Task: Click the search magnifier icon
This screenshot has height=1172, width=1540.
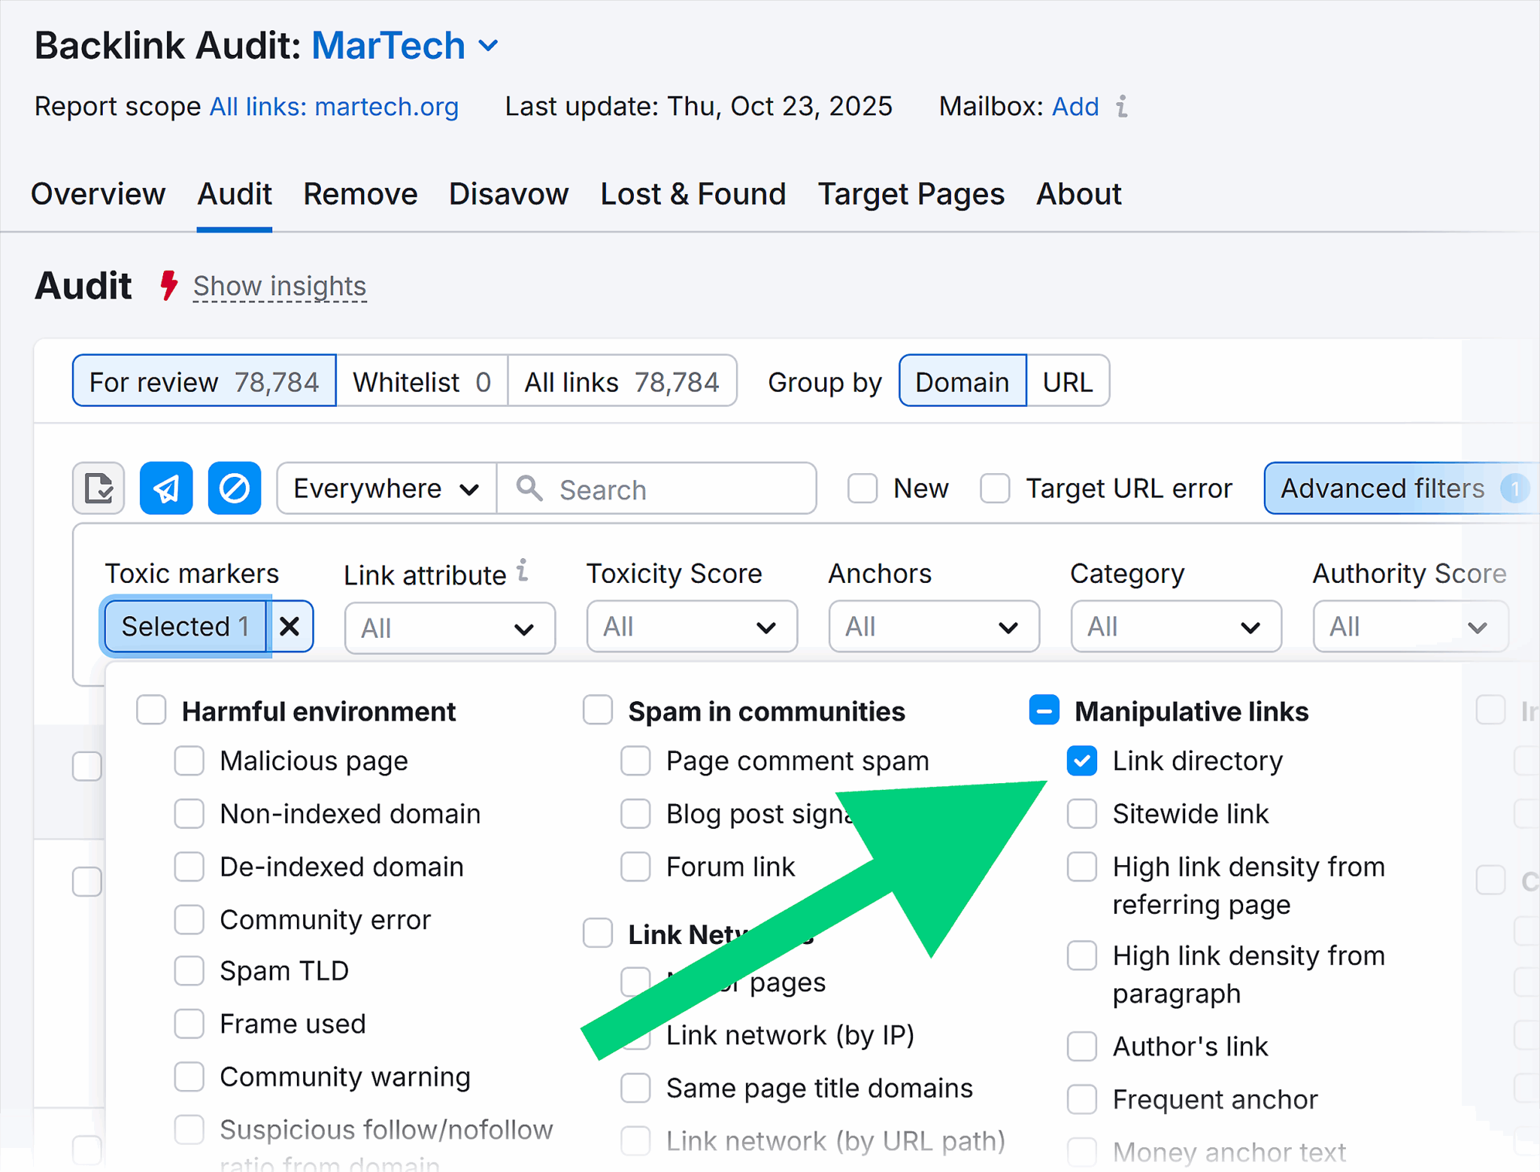Action: point(530,488)
